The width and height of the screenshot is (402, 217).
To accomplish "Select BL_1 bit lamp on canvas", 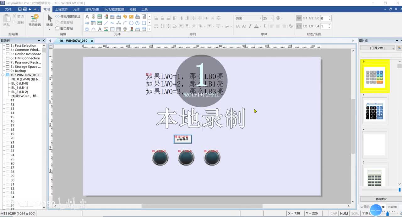I will tap(186, 157).
